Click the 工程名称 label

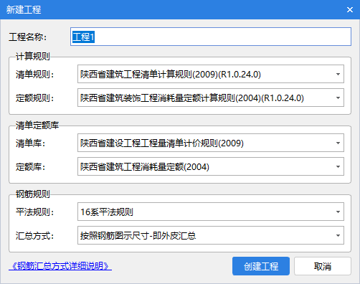[x=27, y=37]
